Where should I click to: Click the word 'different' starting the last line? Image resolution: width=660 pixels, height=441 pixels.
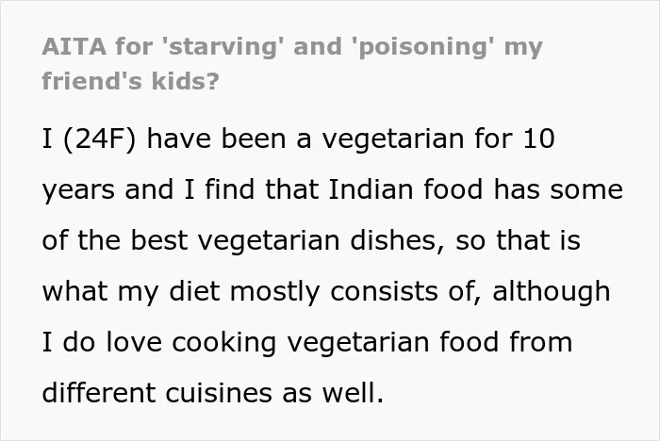point(98,392)
